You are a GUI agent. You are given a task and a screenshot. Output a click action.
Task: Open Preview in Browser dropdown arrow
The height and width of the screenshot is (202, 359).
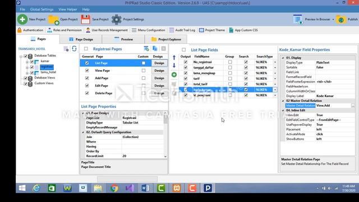pyautogui.click(x=333, y=20)
